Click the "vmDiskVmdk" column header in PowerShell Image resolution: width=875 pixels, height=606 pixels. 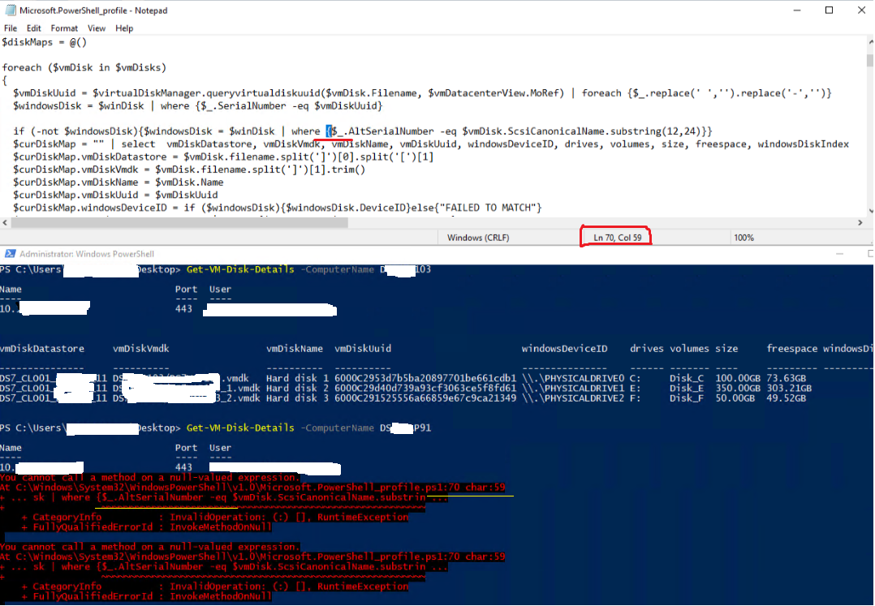point(140,349)
